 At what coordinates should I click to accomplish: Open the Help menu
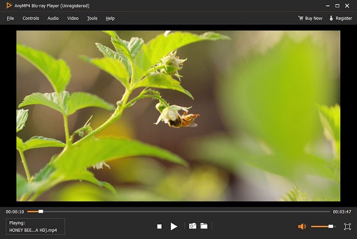coord(110,18)
